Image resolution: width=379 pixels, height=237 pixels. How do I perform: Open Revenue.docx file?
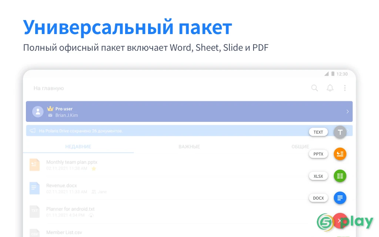tap(189, 188)
